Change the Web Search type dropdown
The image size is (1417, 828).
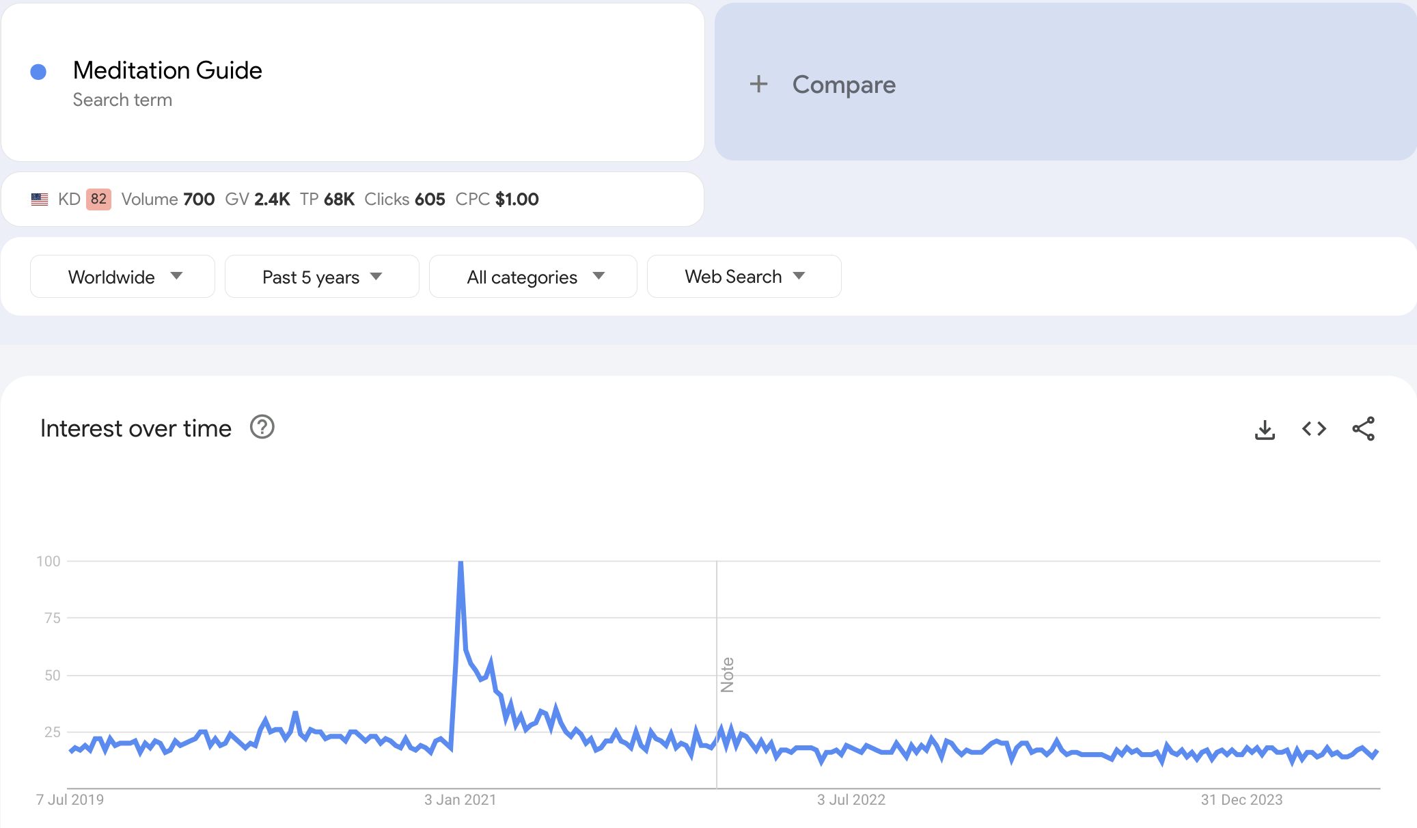tap(744, 277)
